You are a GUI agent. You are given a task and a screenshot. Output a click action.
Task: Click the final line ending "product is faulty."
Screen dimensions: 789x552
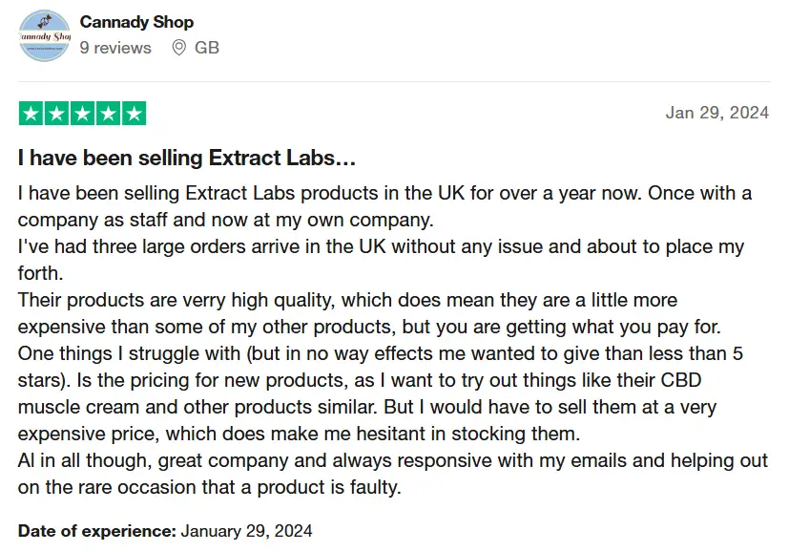[x=209, y=487]
